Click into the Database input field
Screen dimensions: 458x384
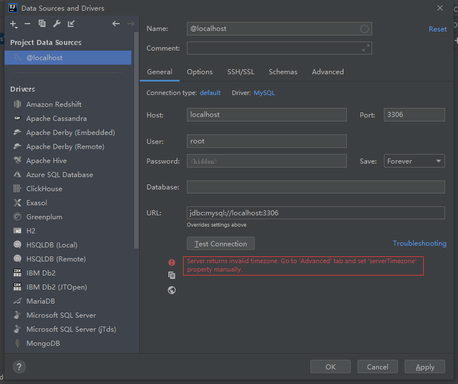[315, 187]
